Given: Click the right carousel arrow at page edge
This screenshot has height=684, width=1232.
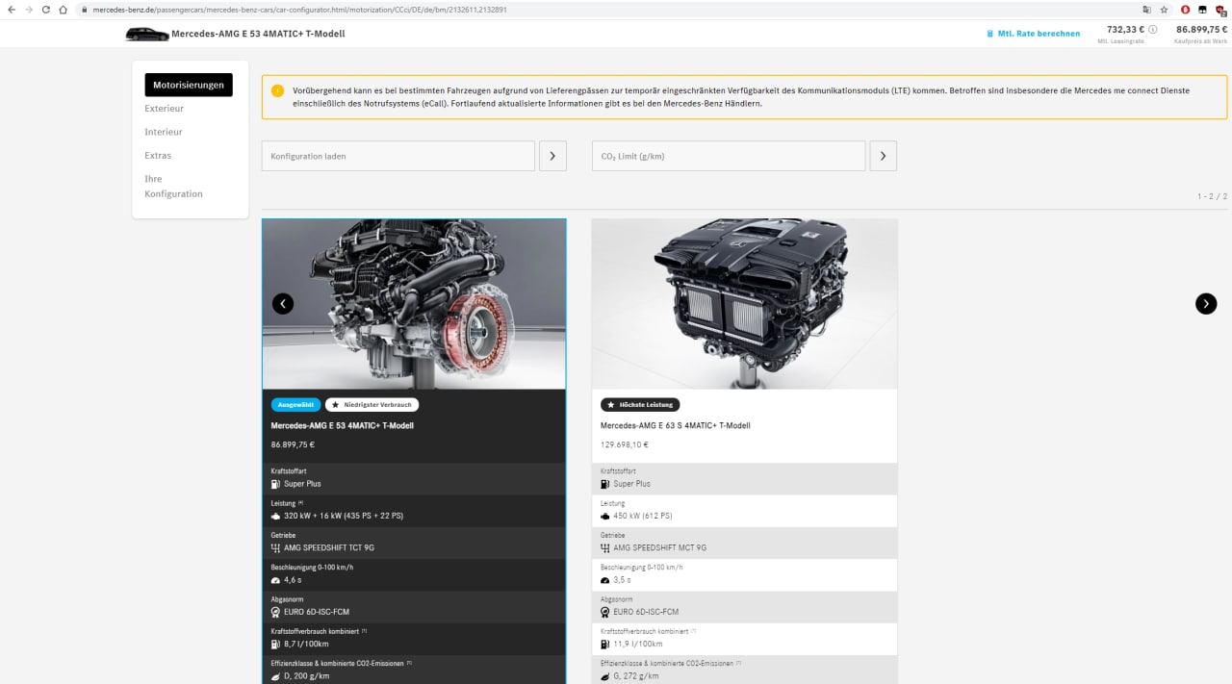Looking at the screenshot, I should click(1206, 304).
